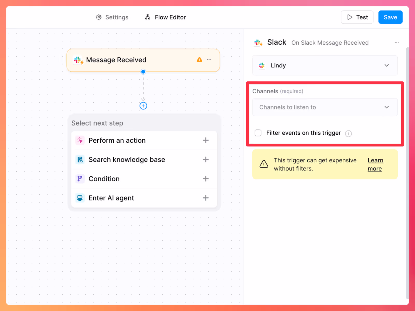The width and height of the screenshot is (415, 311).
Task: Open the Settings tab
Action: point(112,17)
